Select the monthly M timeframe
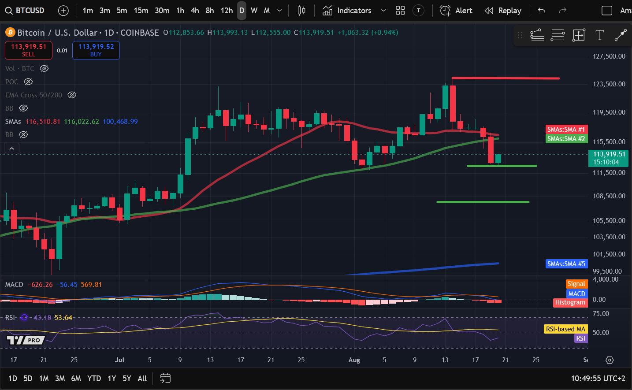Image resolution: width=632 pixels, height=390 pixels. click(x=267, y=11)
